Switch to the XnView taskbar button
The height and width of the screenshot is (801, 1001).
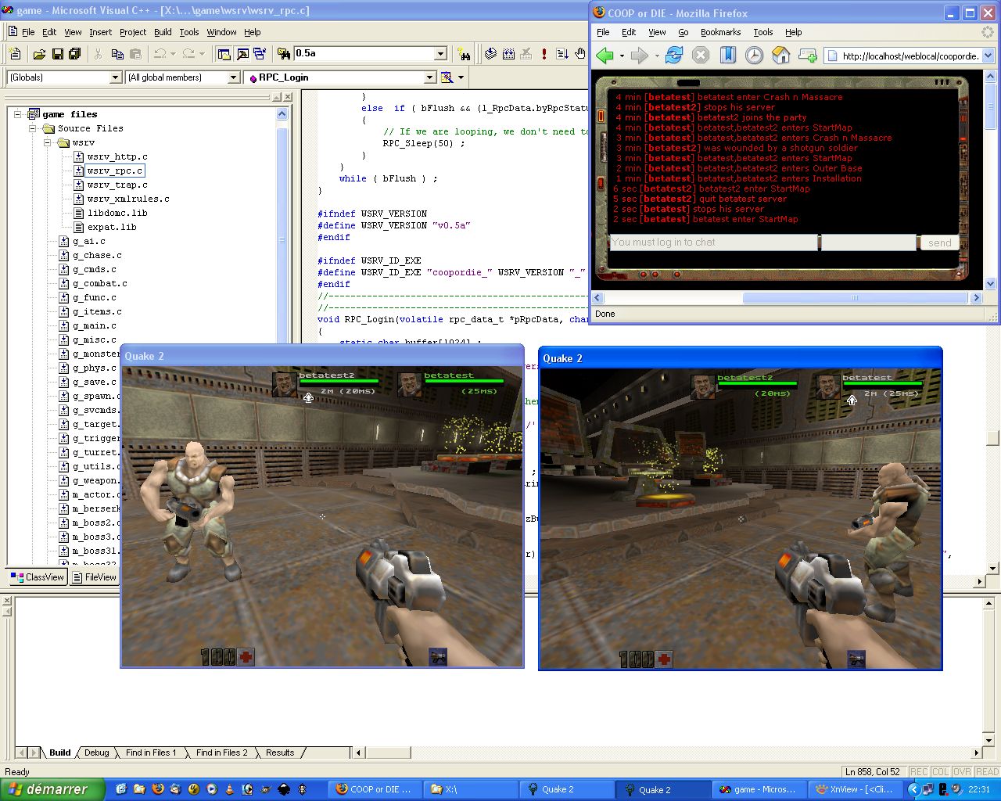(856, 789)
